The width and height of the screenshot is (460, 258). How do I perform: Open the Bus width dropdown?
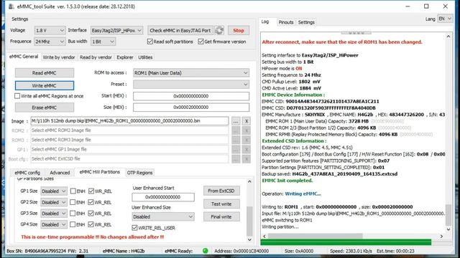tap(103, 42)
